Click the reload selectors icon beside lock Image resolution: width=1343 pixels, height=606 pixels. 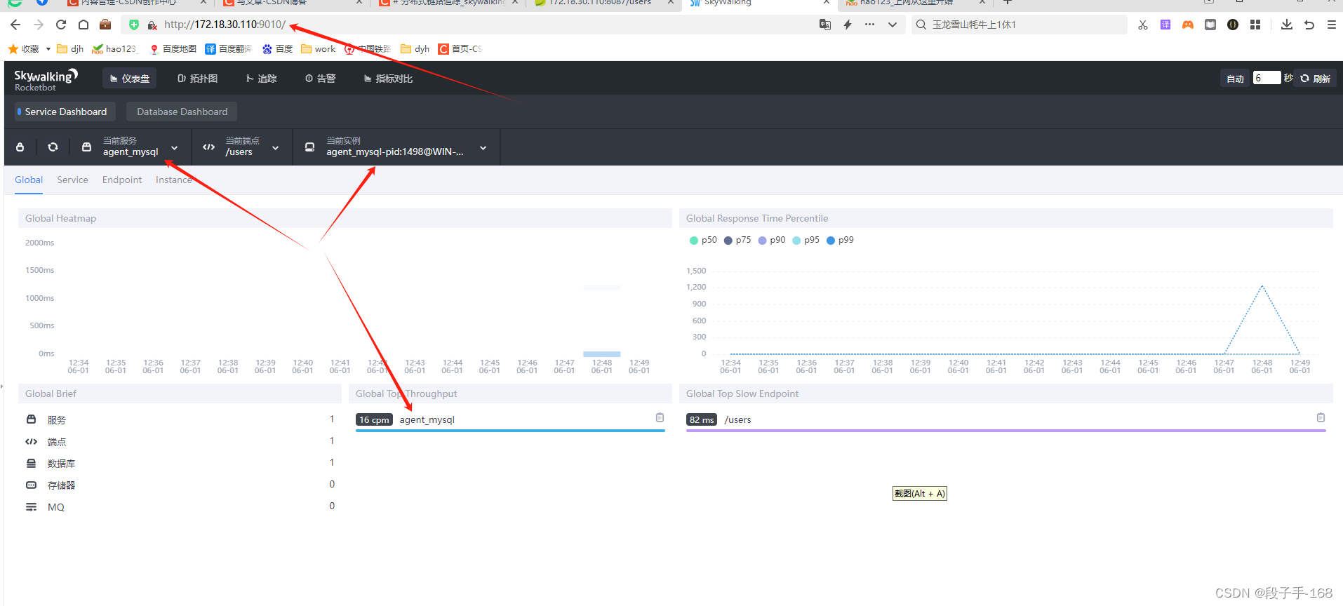point(53,147)
